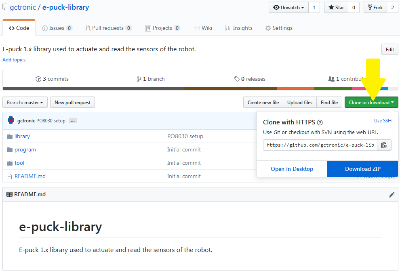Click the Use SSH link
The width and height of the screenshot is (400, 271).
click(383, 121)
